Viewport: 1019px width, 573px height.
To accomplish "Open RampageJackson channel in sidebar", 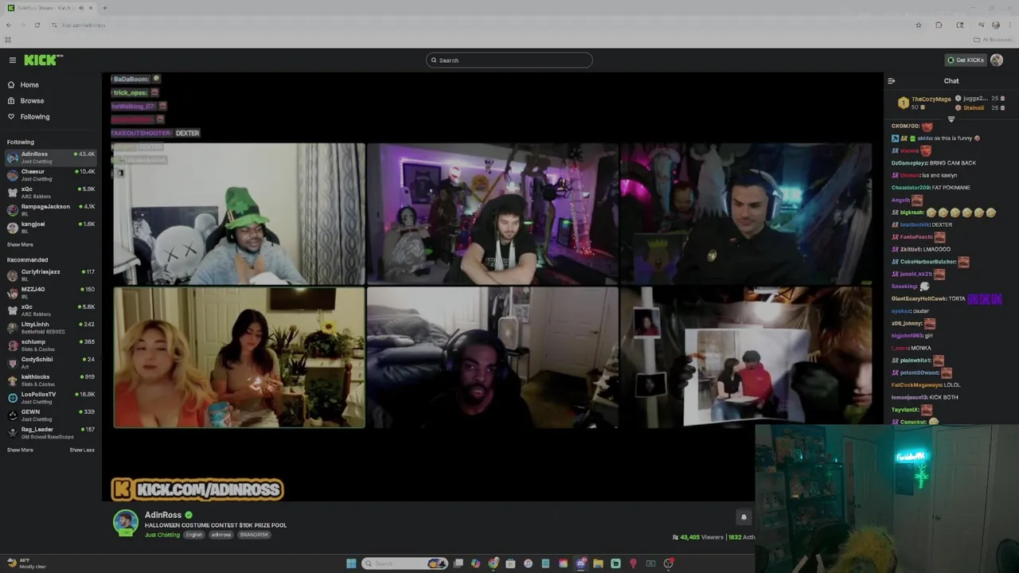I will [50, 210].
